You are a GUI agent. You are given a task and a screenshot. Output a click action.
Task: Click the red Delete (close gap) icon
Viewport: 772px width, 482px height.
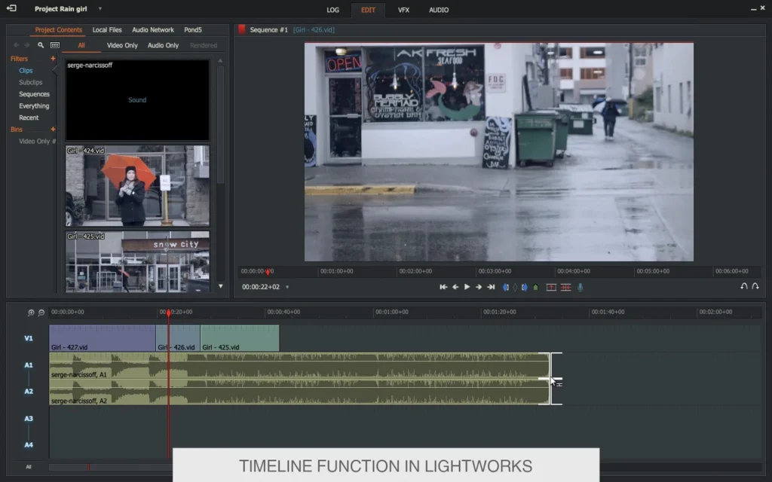[565, 287]
